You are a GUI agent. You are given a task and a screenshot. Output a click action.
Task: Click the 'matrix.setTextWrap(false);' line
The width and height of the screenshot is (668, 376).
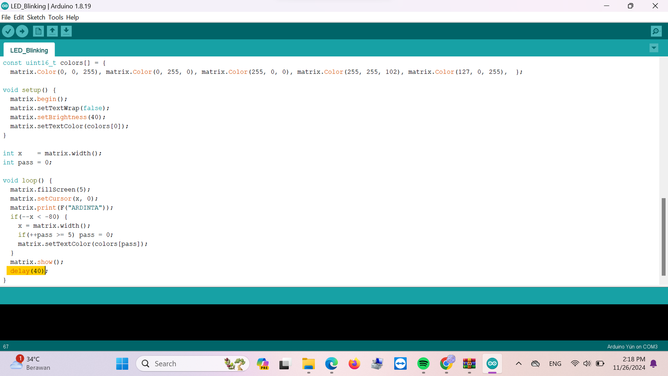click(60, 108)
